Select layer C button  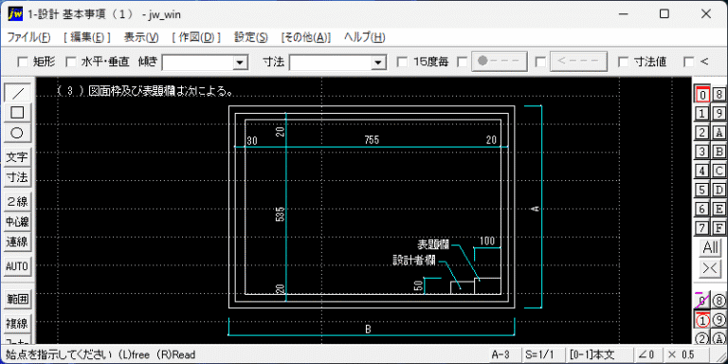point(719,171)
